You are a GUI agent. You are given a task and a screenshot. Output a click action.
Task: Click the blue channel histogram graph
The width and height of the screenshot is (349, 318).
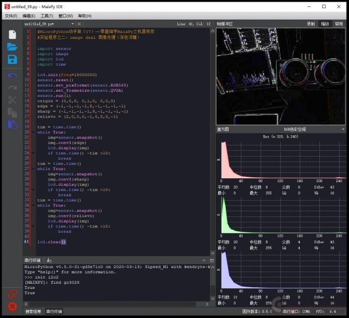(284, 270)
